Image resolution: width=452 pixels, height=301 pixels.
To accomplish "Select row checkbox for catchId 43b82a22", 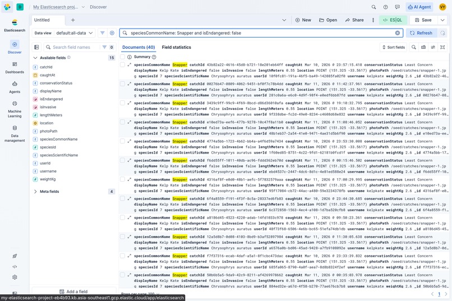I will point(122,65).
